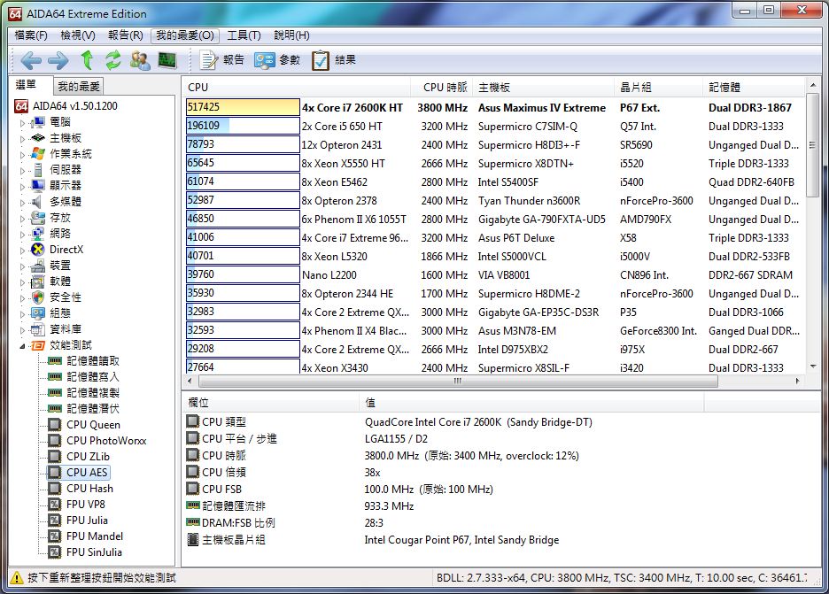
Task: Select the 記憶體讀取 benchmark icon
Action: [x=54, y=361]
